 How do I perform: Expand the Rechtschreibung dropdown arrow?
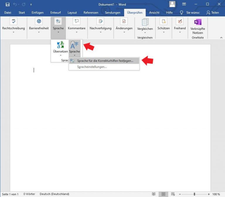13,32
